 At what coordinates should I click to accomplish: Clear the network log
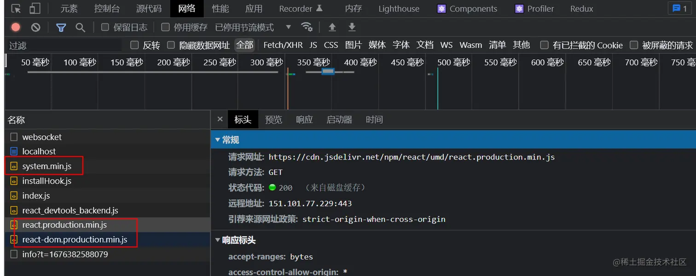(35, 28)
